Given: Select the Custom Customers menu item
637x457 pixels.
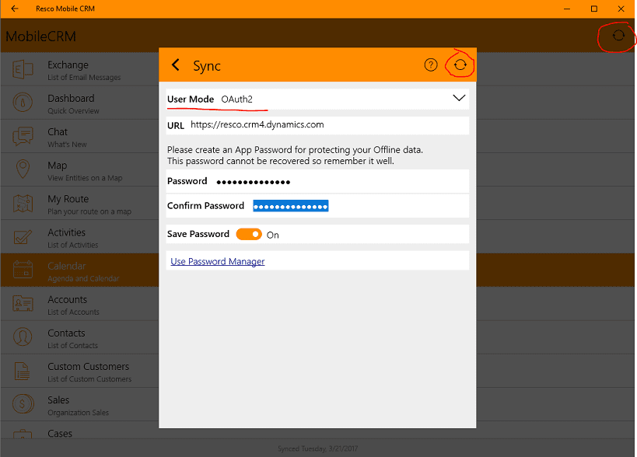Looking at the screenshot, I should [x=79, y=372].
